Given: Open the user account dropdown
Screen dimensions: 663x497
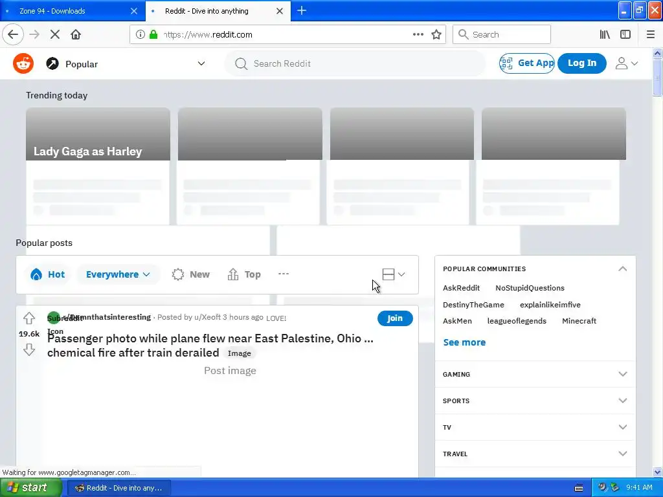Looking at the screenshot, I should [626, 63].
